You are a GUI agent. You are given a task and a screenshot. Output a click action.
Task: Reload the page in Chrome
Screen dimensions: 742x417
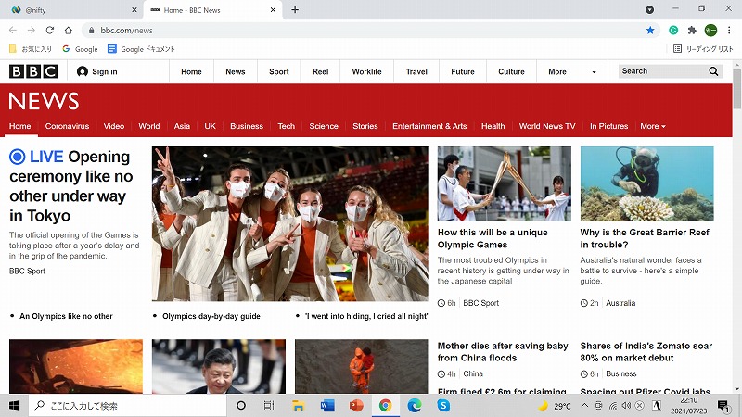click(50, 31)
